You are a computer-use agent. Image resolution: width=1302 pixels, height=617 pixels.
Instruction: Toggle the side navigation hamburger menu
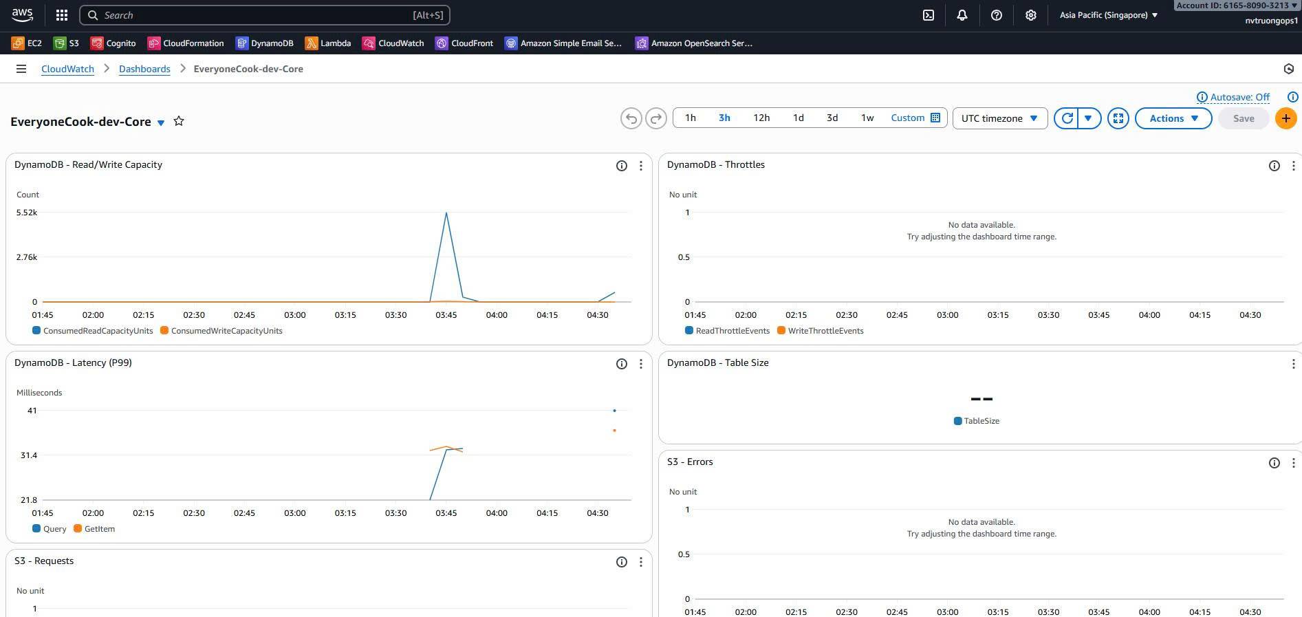[x=21, y=69]
